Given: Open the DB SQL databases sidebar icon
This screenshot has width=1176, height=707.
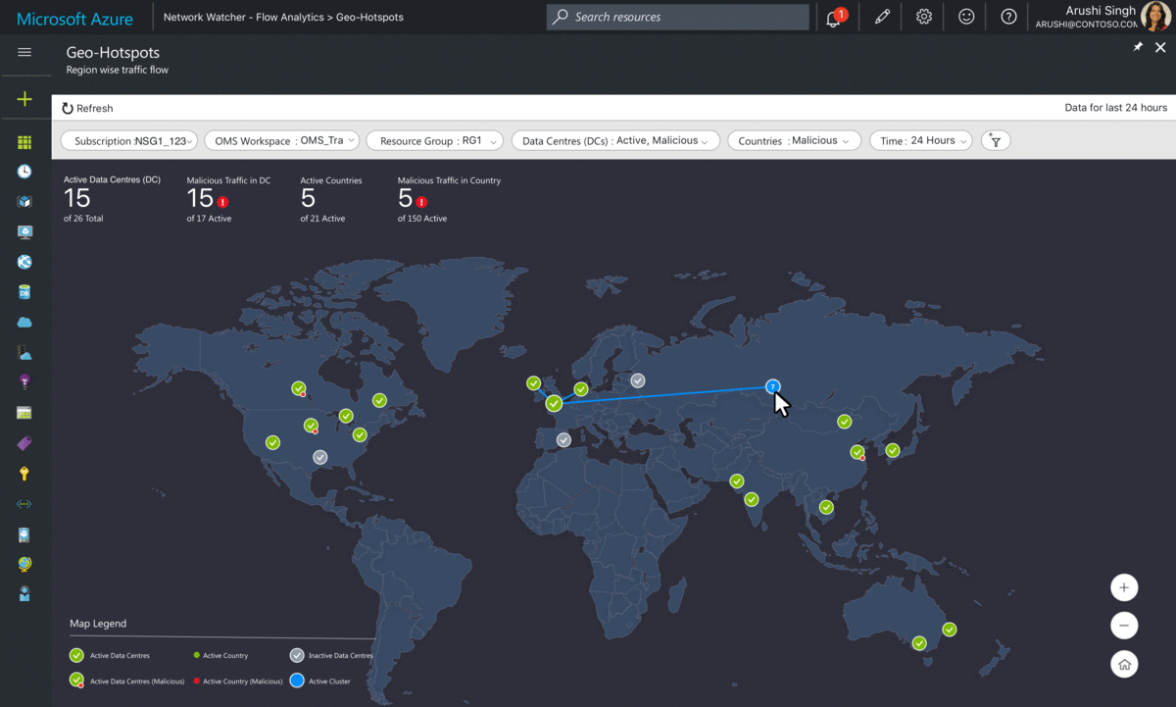Looking at the screenshot, I should click(x=24, y=292).
